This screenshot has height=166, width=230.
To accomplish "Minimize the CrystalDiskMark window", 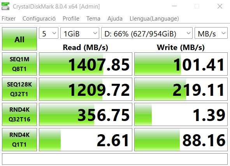I will [174, 6].
